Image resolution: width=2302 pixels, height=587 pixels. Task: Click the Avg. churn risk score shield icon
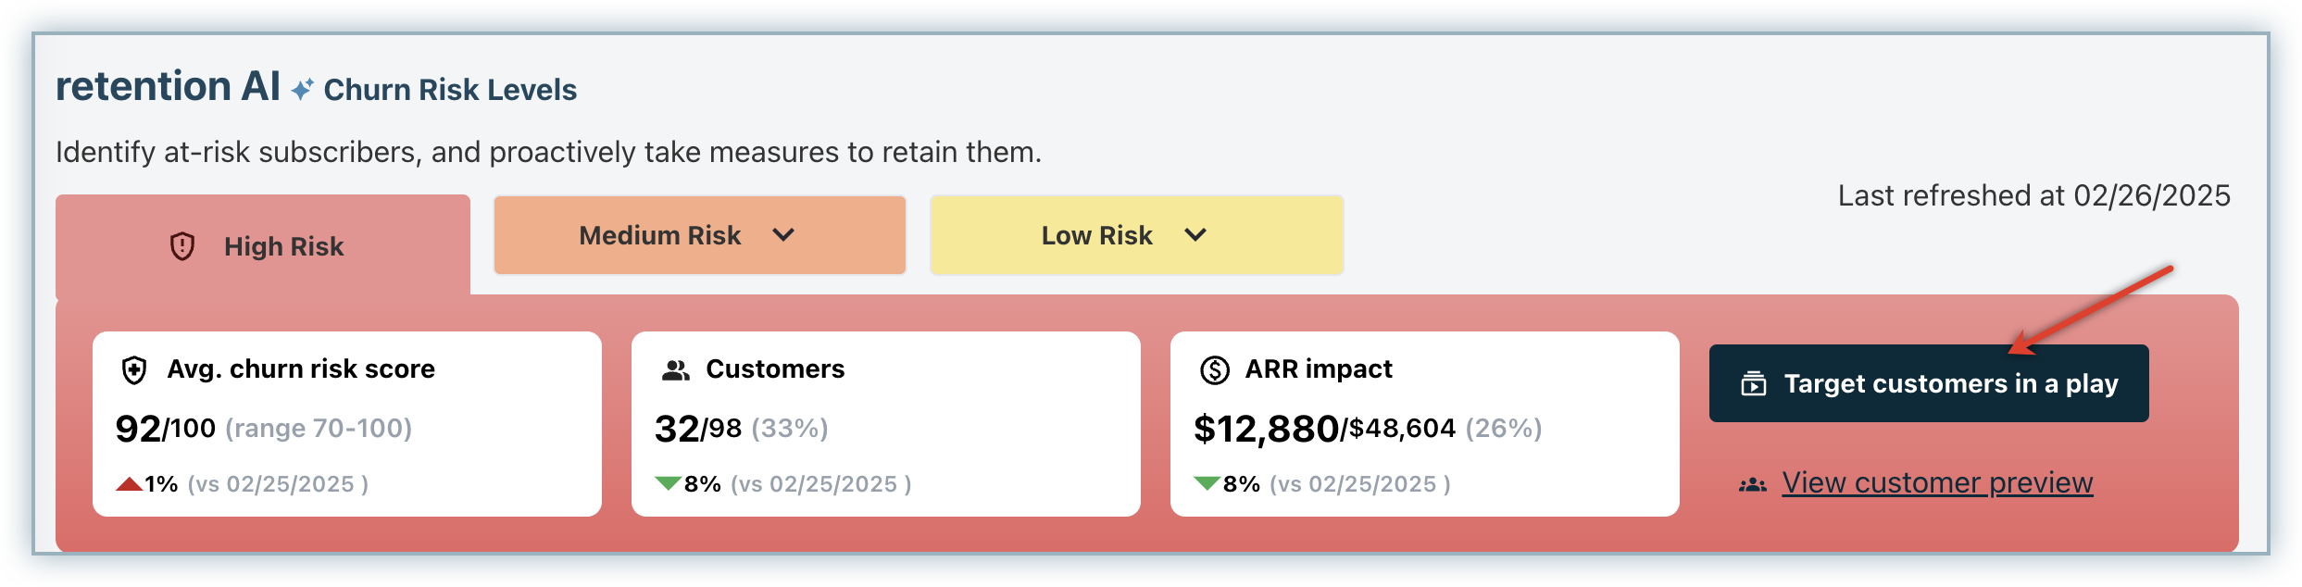coord(134,370)
